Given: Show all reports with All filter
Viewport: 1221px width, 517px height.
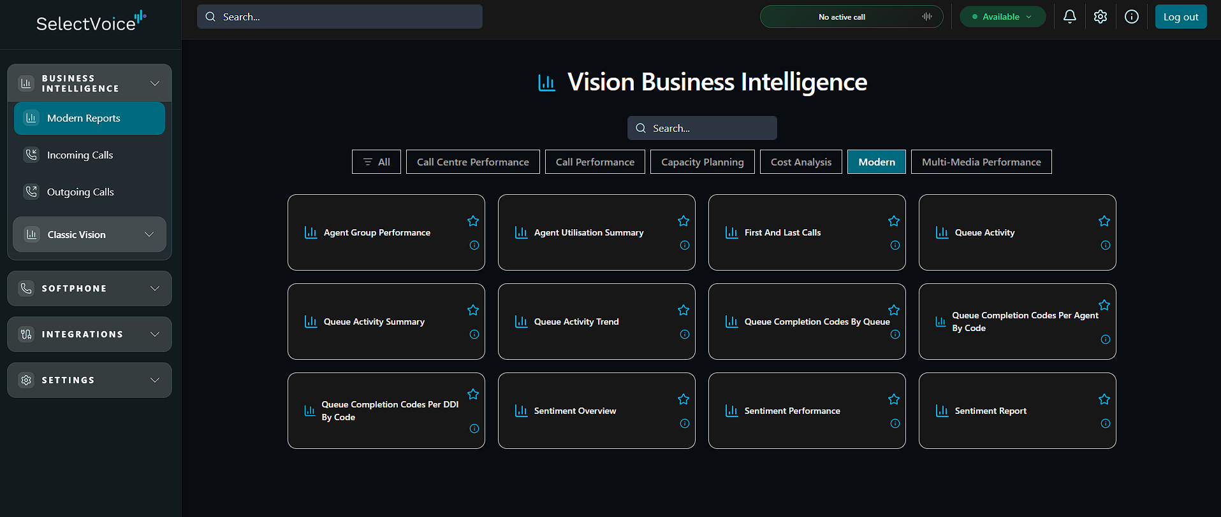Looking at the screenshot, I should (x=376, y=162).
